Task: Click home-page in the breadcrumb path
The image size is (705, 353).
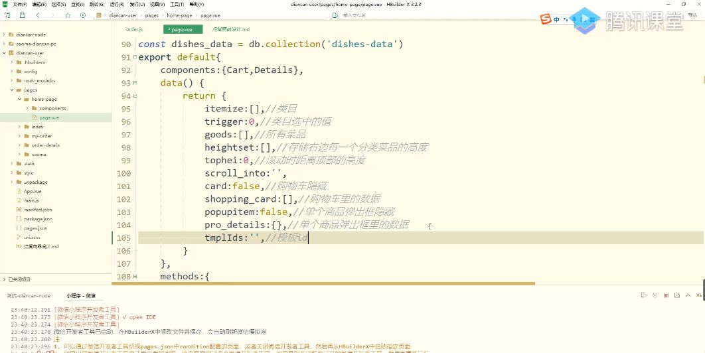Action: click(179, 15)
